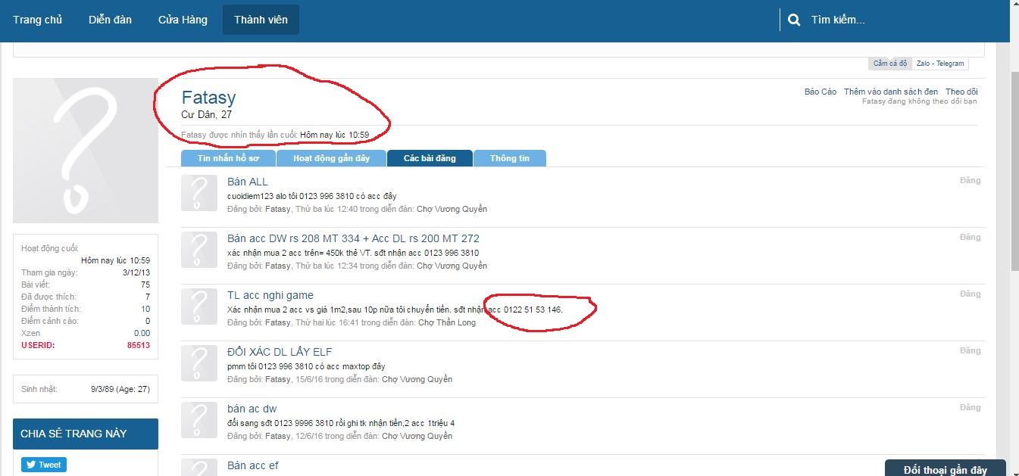Go to Diễn đàn menu
Image resolution: width=1019 pixels, height=476 pixels.
tap(110, 20)
